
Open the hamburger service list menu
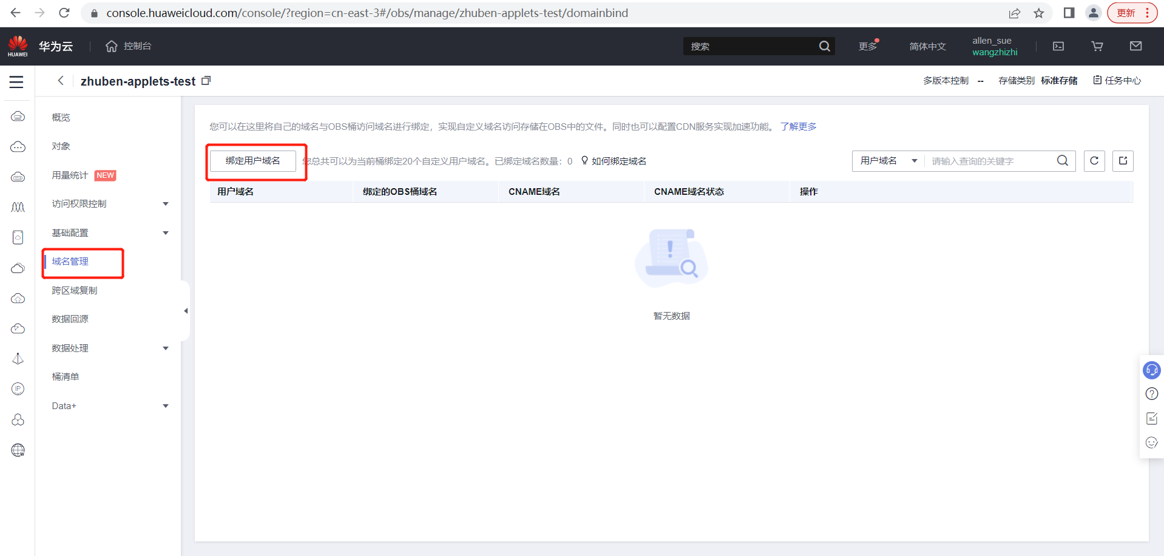click(16, 82)
